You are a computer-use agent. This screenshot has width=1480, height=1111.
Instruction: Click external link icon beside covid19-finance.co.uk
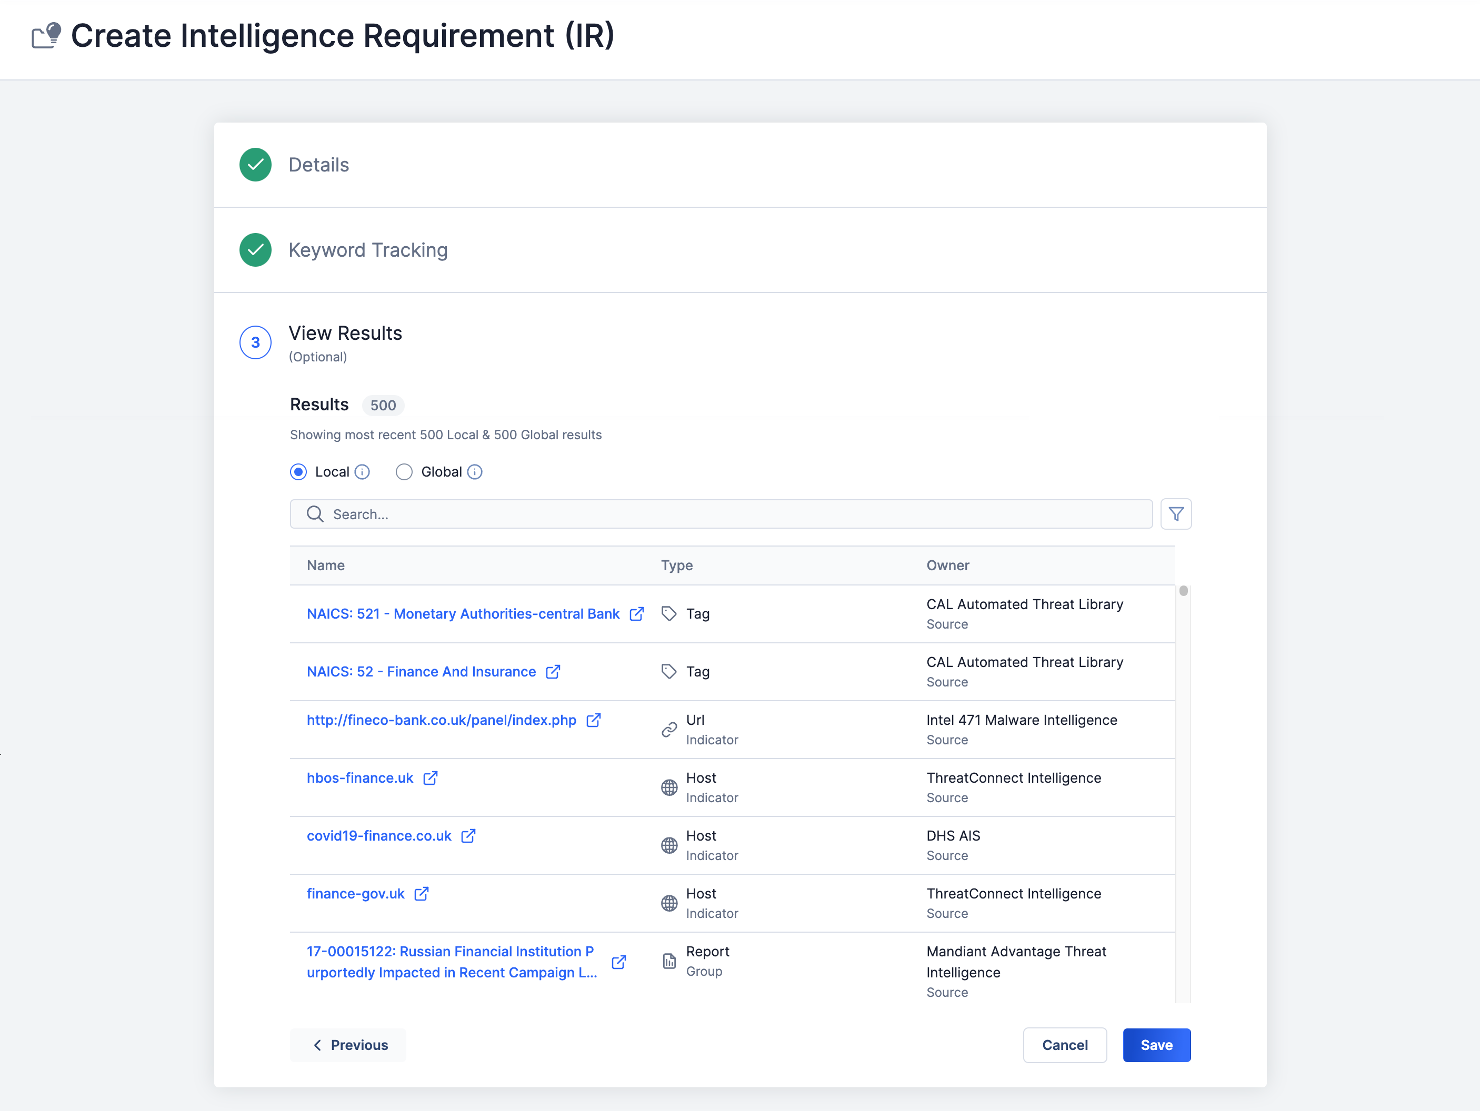[x=468, y=835]
